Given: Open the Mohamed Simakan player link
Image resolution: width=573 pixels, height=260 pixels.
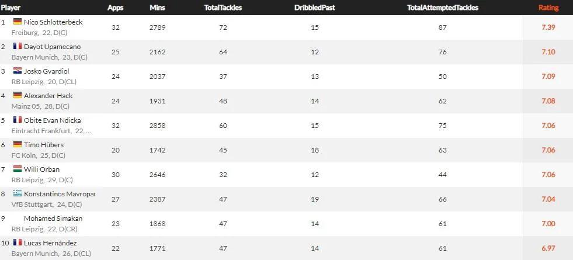Looking at the screenshot, I should coord(53,219).
